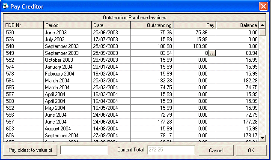Click Pay cell of row 530
Viewport: 271px width, 160px height.
pos(195,33)
